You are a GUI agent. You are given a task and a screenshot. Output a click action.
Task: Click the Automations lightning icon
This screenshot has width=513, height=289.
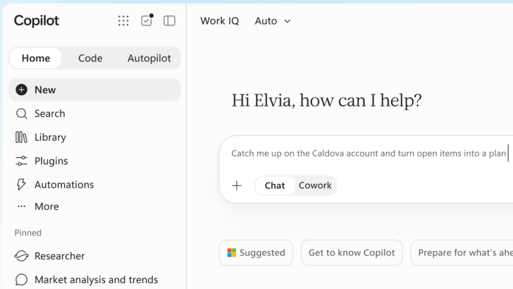(x=21, y=184)
